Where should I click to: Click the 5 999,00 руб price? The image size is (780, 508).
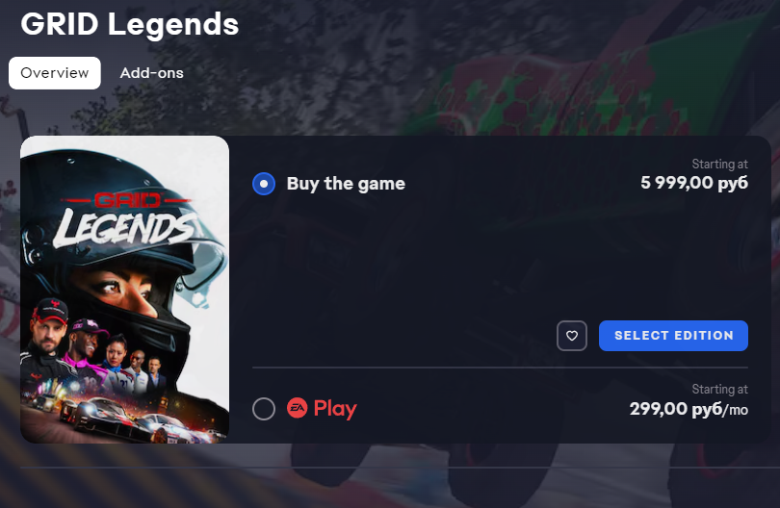click(694, 183)
